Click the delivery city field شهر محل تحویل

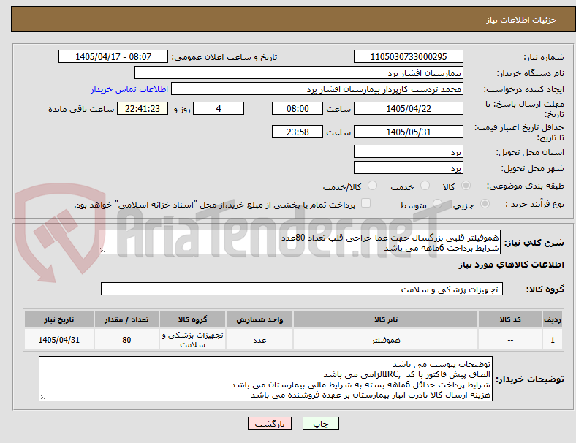click(x=409, y=167)
